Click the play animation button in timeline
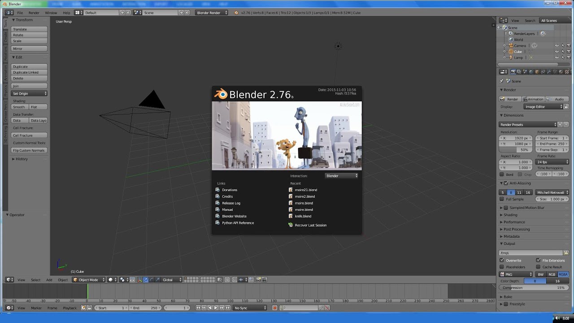 pos(216,308)
